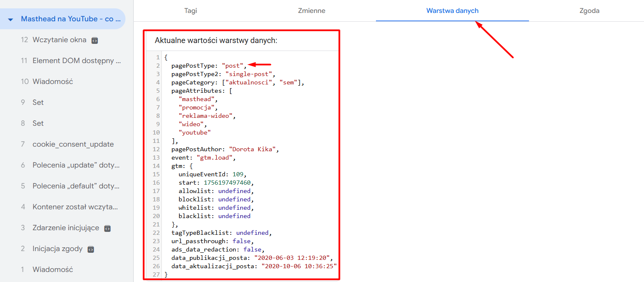Click the ads_data_redaction: false line
644x282 pixels.
coord(218,249)
